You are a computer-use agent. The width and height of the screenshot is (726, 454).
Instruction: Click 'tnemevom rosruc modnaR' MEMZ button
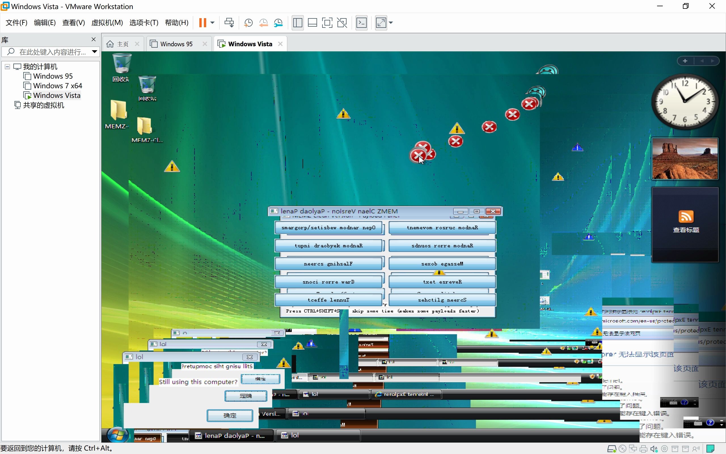point(442,228)
